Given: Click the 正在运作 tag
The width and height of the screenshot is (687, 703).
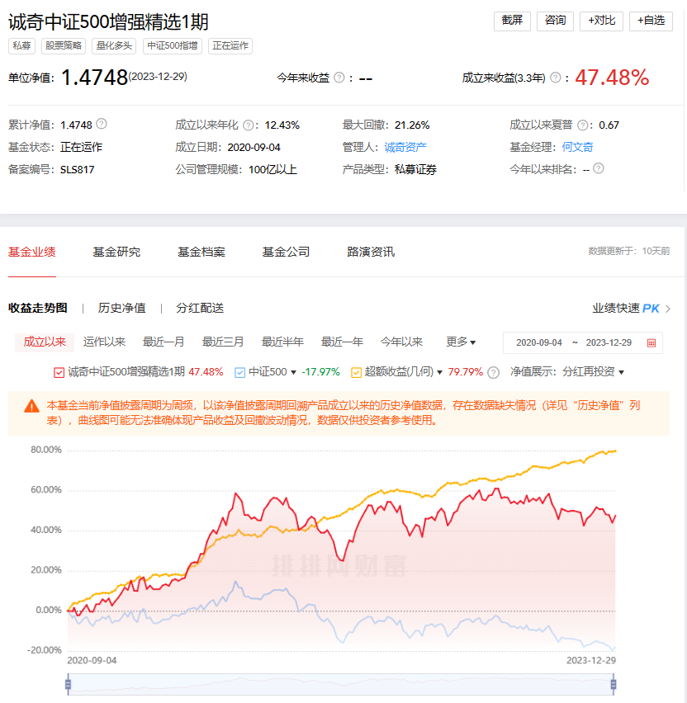Looking at the screenshot, I should click(230, 45).
